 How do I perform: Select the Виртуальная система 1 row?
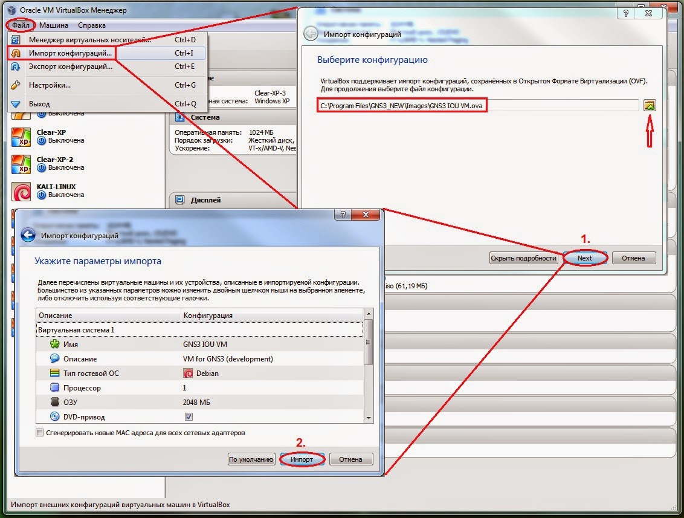[200, 330]
